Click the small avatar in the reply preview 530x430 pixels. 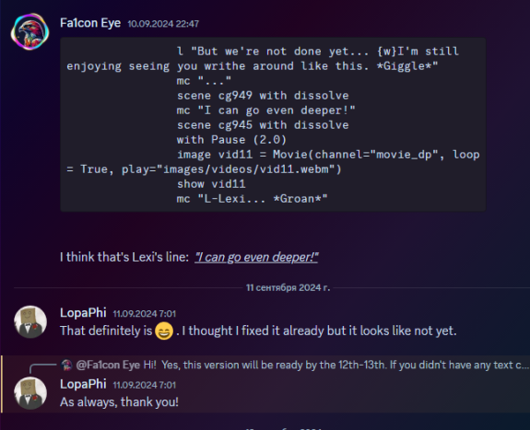pyautogui.click(x=66, y=365)
